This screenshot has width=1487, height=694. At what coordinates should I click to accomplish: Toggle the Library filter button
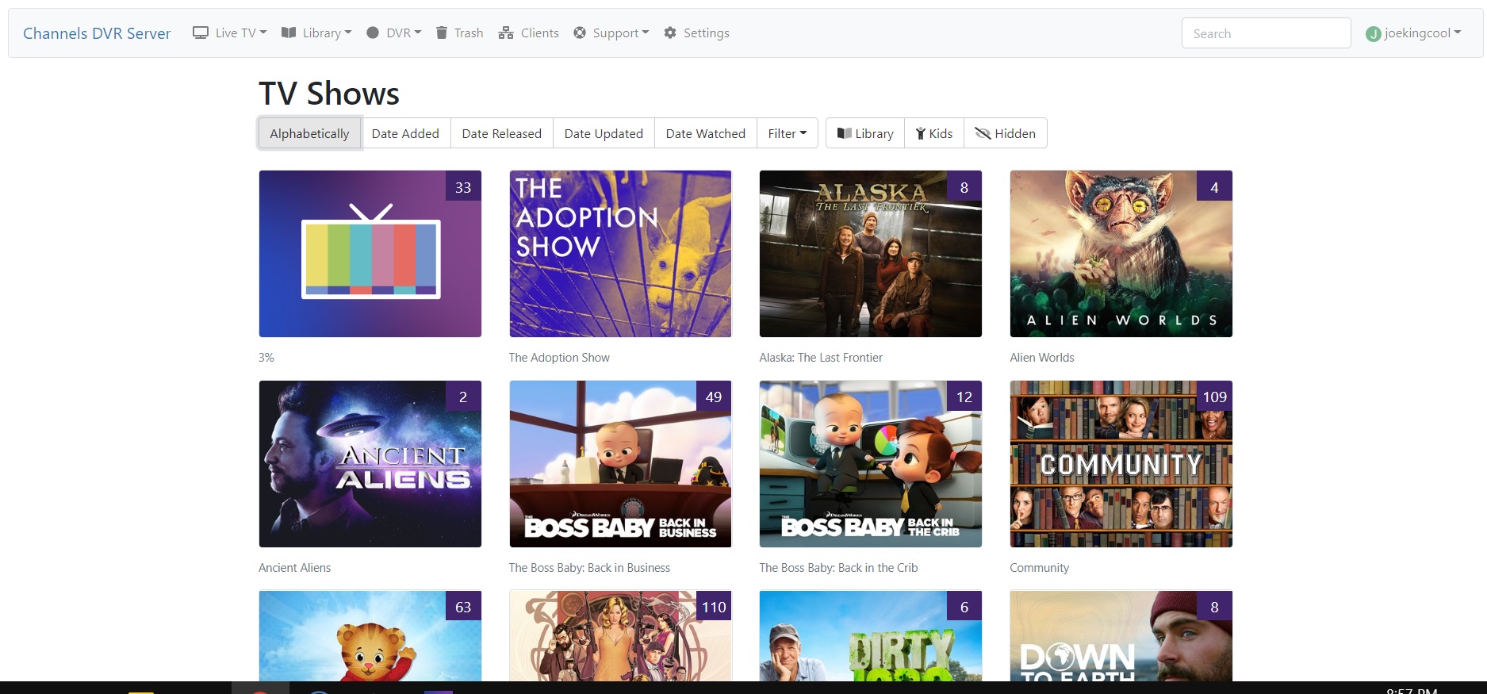tap(865, 133)
